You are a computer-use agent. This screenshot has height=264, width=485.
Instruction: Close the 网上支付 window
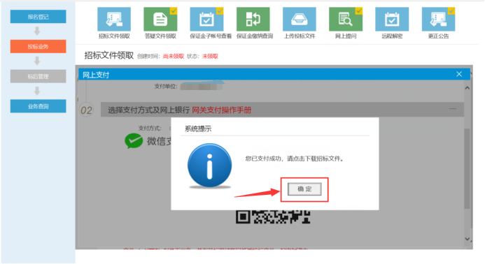click(459, 74)
